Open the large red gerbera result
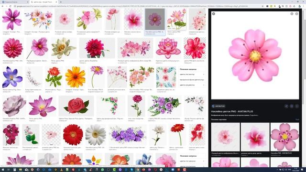The height and width of the screenshot is (172, 306). [x=73, y=135]
